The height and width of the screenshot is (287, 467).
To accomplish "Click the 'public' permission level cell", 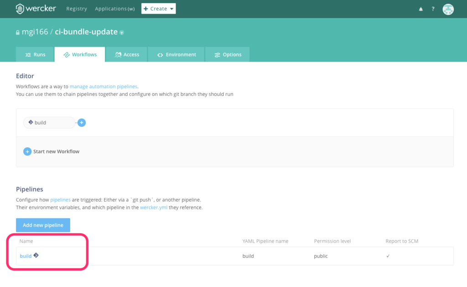I will pos(321,256).
